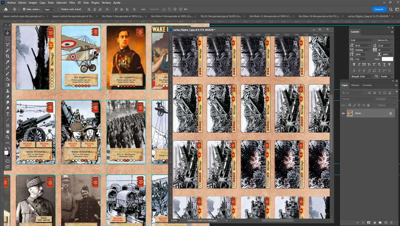Enable Mostrar contr. transf. checkbox
Image resolution: width=400 pixels, height=226 pixels.
click(59, 9)
